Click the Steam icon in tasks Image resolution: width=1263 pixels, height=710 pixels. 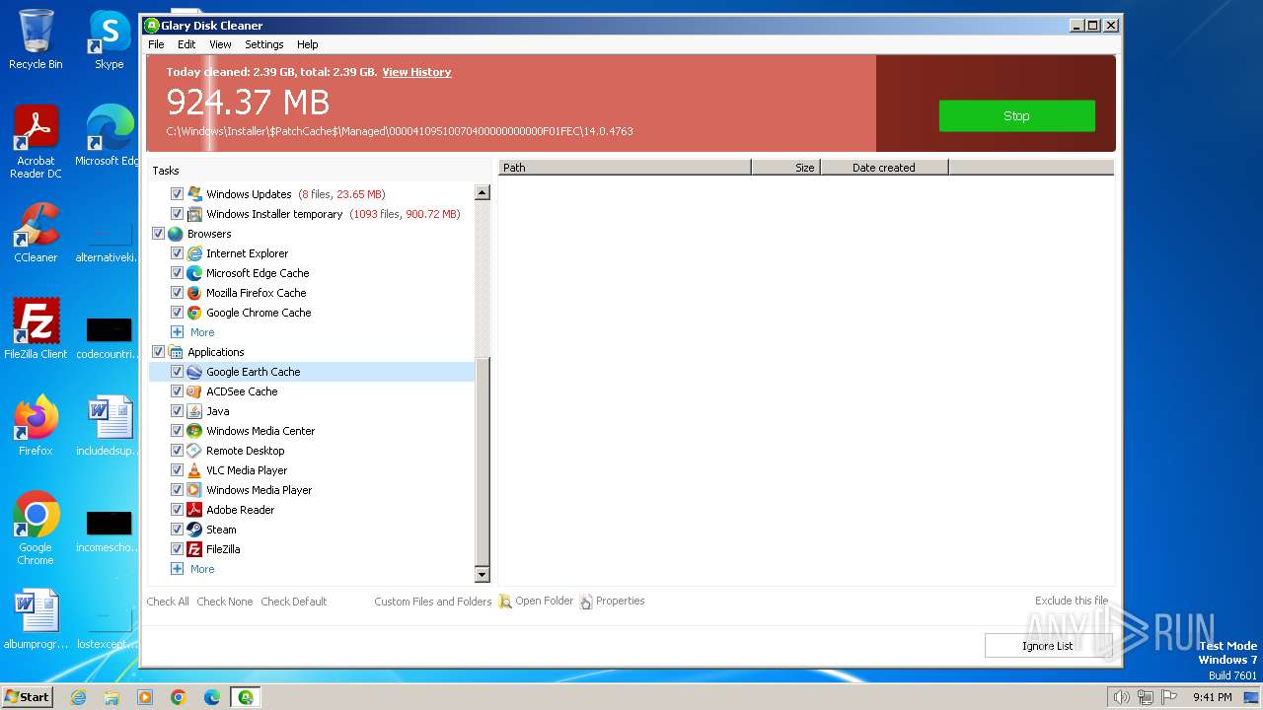point(194,530)
